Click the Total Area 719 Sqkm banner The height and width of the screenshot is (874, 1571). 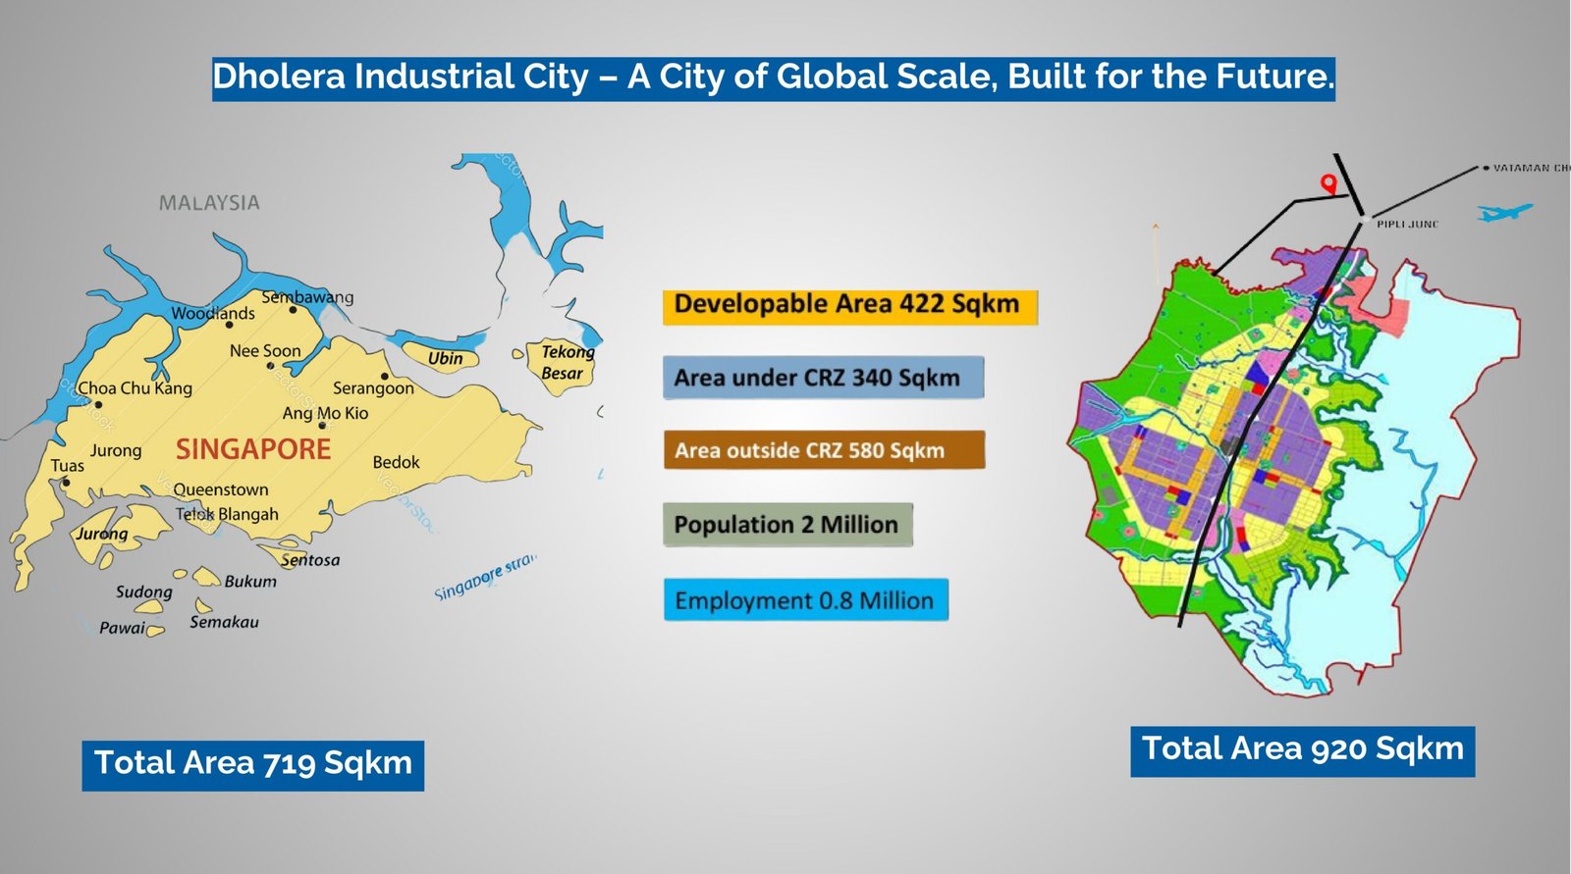tap(253, 764)
